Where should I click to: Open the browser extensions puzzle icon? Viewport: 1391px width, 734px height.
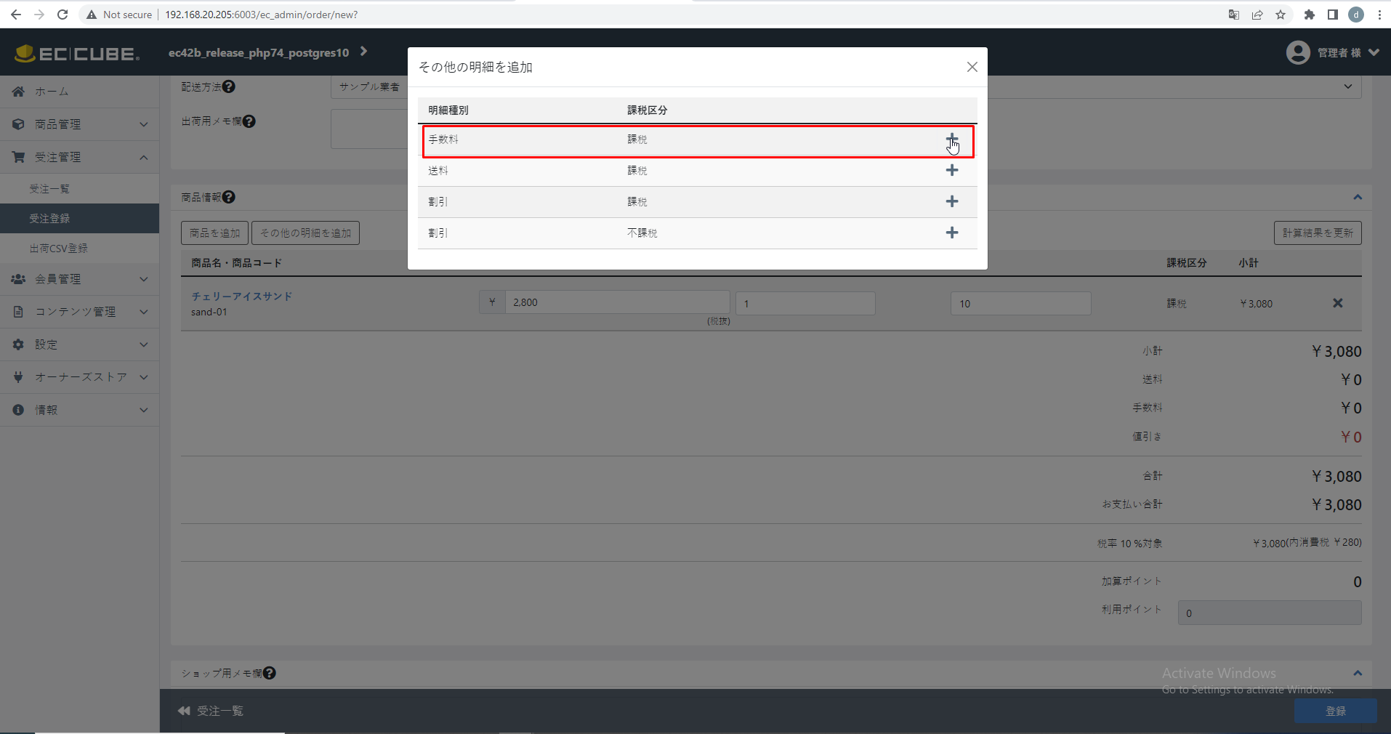point(1310,15)
